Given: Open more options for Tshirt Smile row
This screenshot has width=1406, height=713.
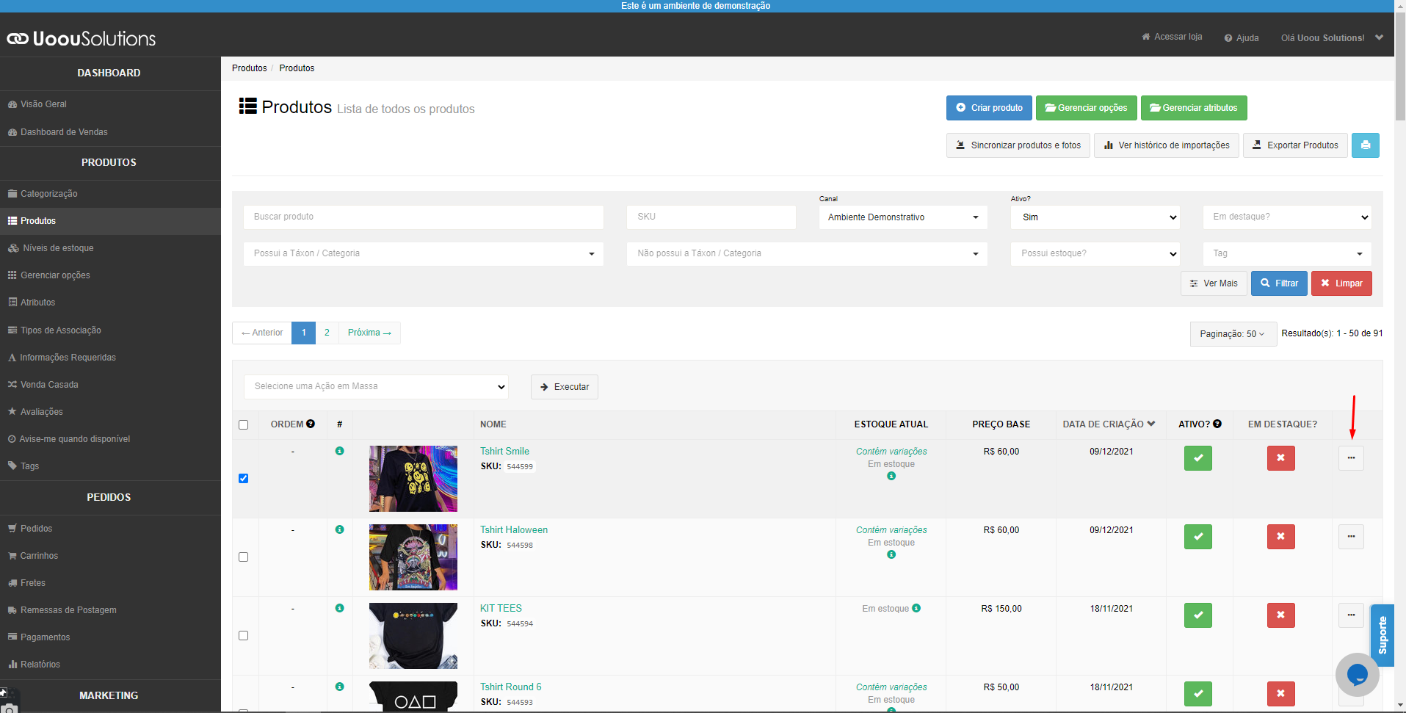Looking at the screenshot, I should pyautogui.click(x=1351, y=458).
